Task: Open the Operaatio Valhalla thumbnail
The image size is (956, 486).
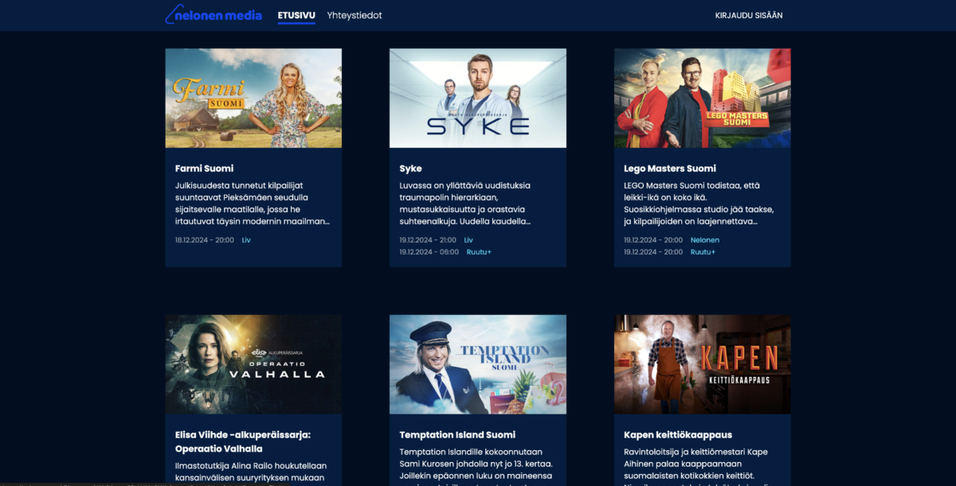Action: tap(253, 364)
